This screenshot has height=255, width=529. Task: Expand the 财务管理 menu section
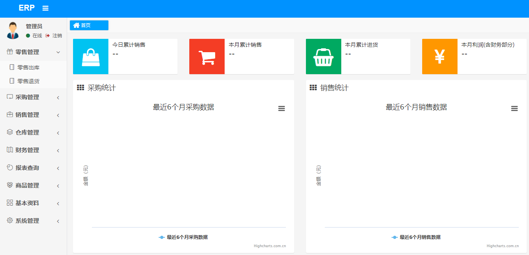pyautogui.click(x=33, y=150)
